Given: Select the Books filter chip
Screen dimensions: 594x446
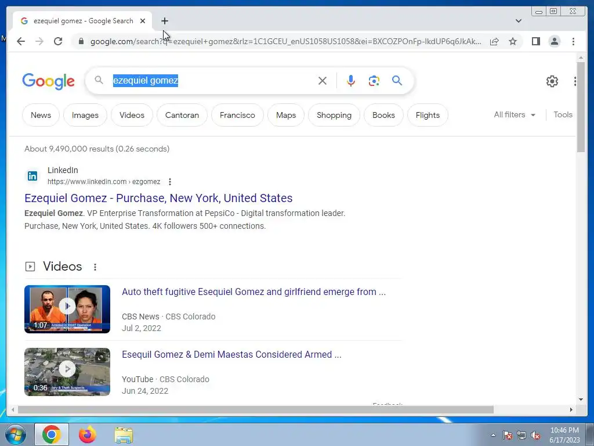Looking at the screenshot, I should click(x=383, y=115).
